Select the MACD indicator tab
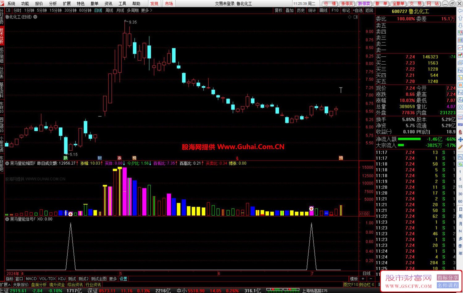This screenshot has height=293, width=463. click(x=31, y=279)
